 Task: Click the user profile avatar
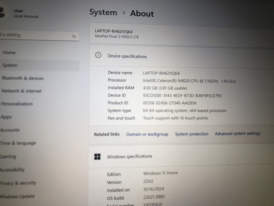[x=2, y=12]
